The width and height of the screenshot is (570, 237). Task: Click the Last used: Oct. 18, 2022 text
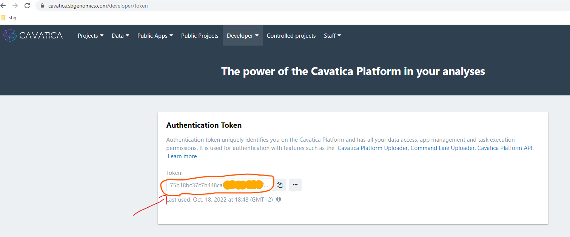(219, 200)
